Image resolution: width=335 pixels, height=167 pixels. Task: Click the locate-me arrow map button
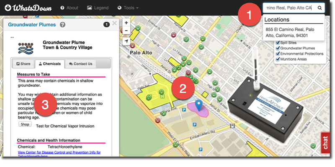(126, 41)
